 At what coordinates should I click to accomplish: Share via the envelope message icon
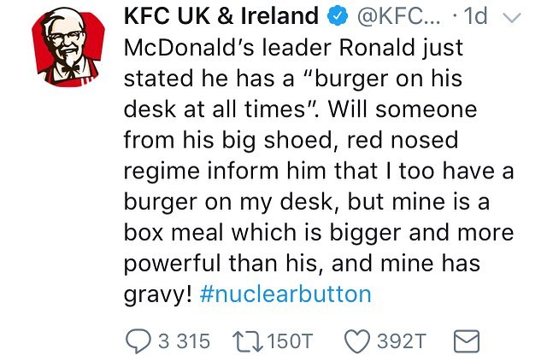click(466, 341)
